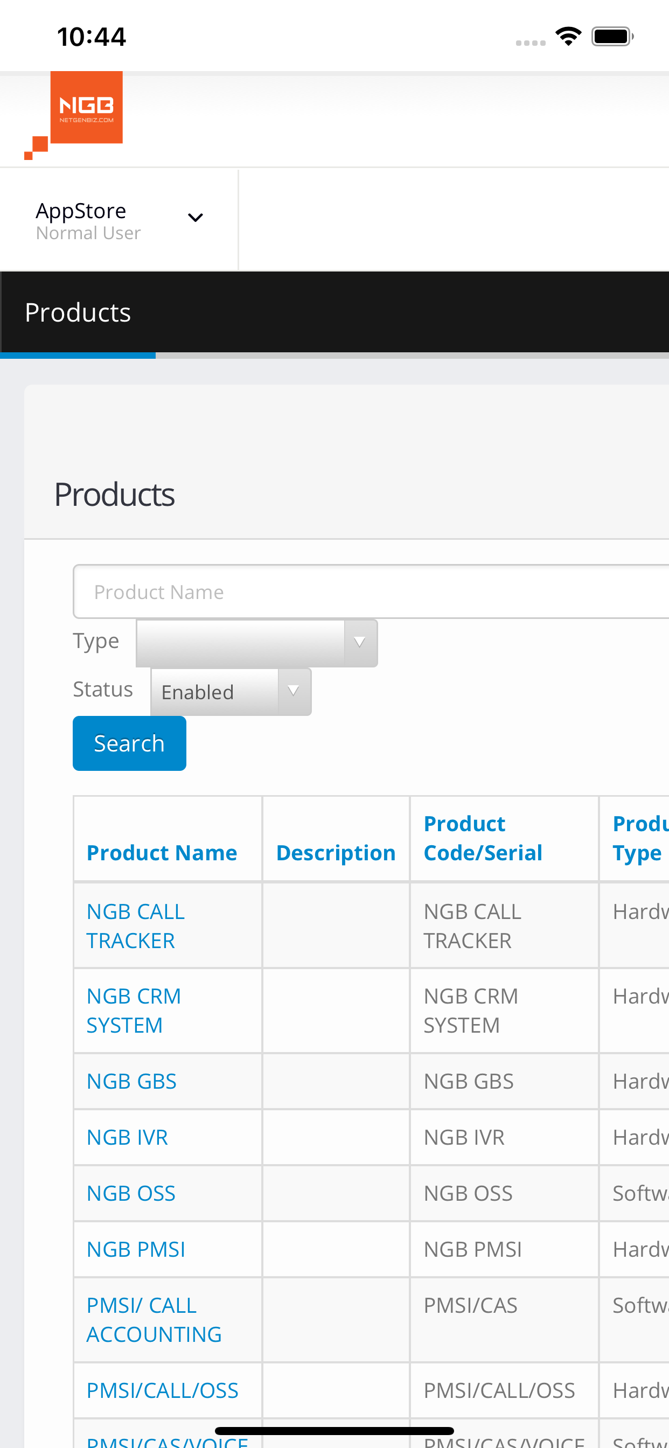Select the NGB IVR code cell
Screen dimensions: 669x1448
coord(504,1137)
